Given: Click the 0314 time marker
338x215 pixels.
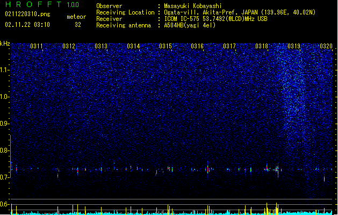Looking at the screenshot, I should point(133,46).
